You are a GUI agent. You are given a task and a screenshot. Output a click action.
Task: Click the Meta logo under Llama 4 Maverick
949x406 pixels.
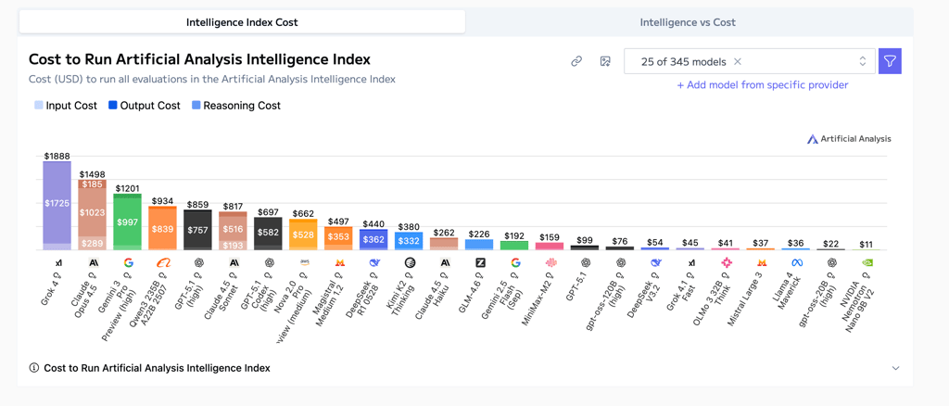(796, 262)
